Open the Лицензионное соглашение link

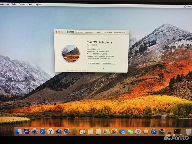click(106, 71)
